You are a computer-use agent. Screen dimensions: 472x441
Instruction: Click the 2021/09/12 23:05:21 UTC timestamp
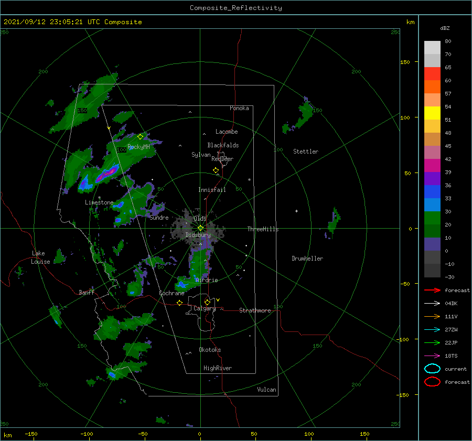coord(43,22)
